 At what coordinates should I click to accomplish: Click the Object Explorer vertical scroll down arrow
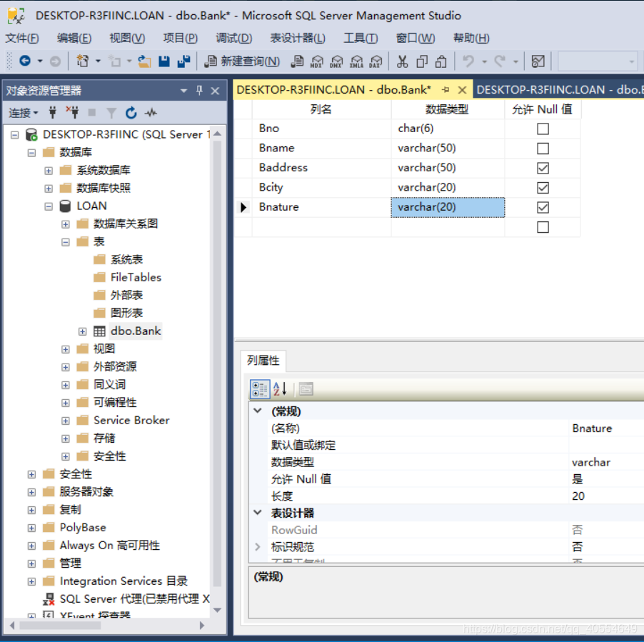tap(217, 610)
